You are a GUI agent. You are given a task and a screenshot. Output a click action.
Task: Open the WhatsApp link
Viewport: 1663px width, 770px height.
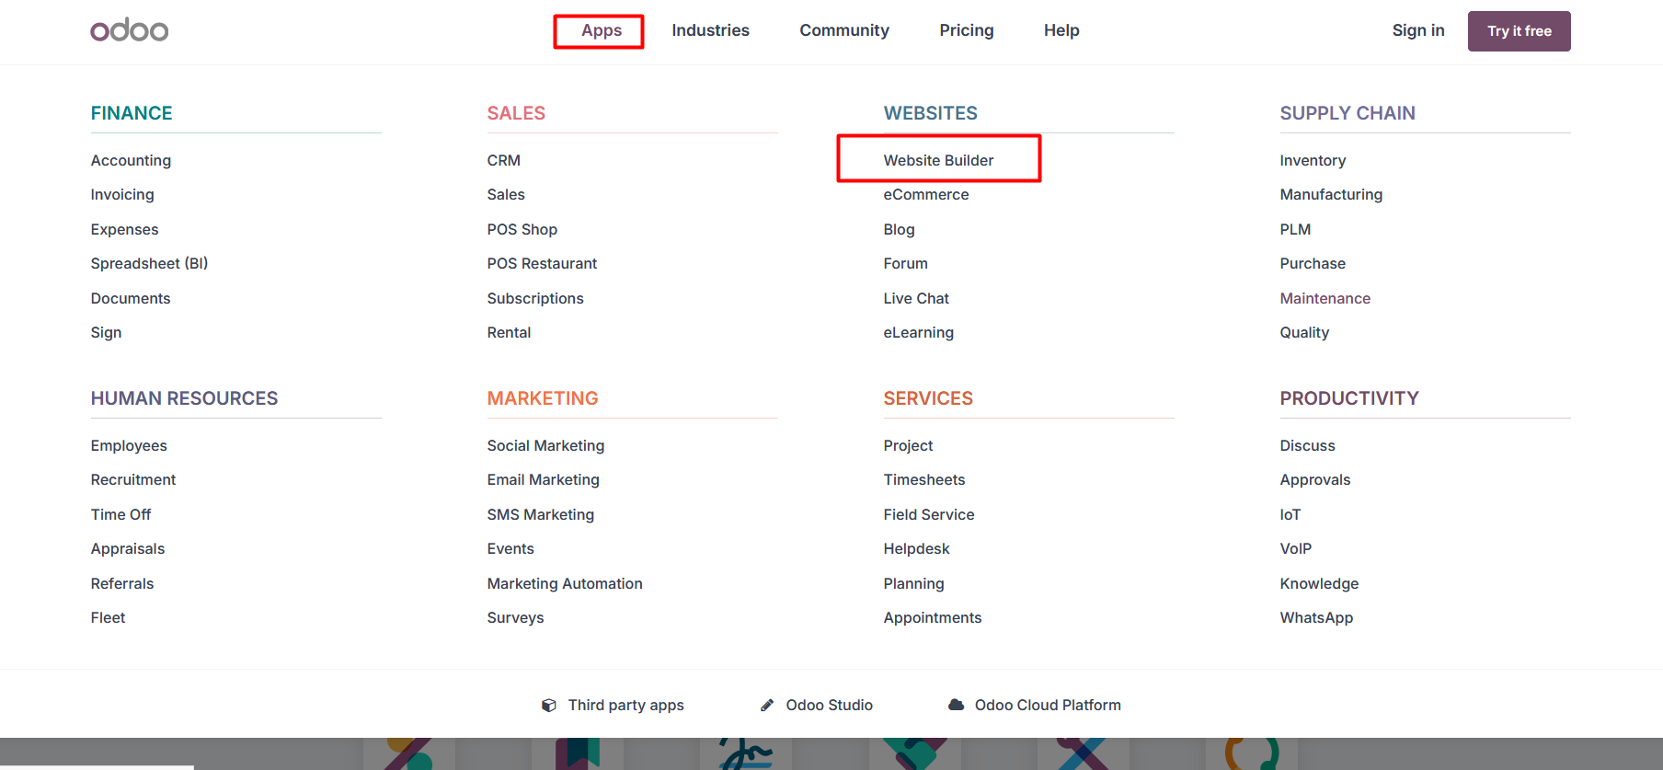point(1316,618)
